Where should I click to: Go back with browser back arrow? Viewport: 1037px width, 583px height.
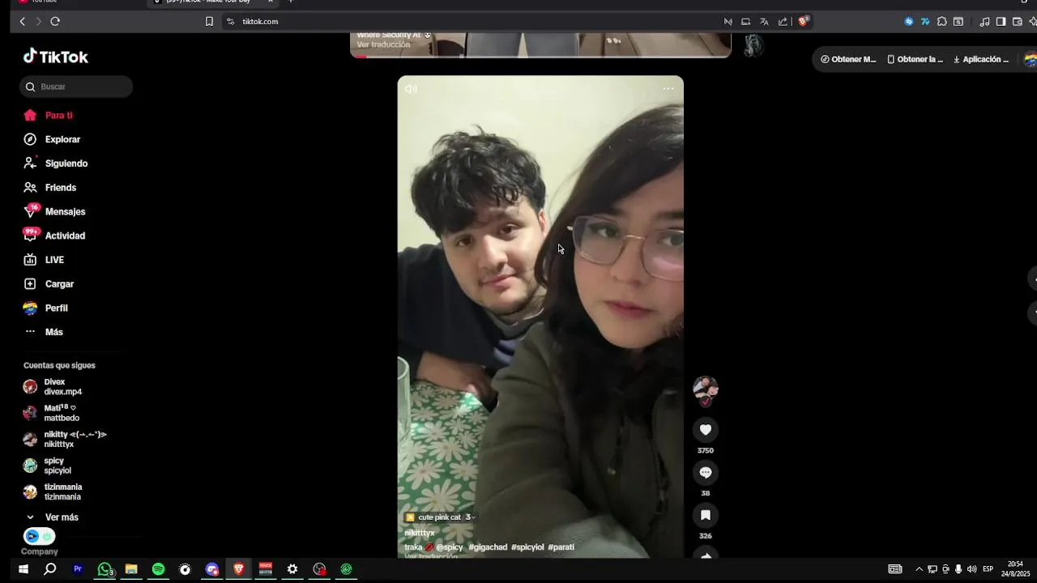22,22
